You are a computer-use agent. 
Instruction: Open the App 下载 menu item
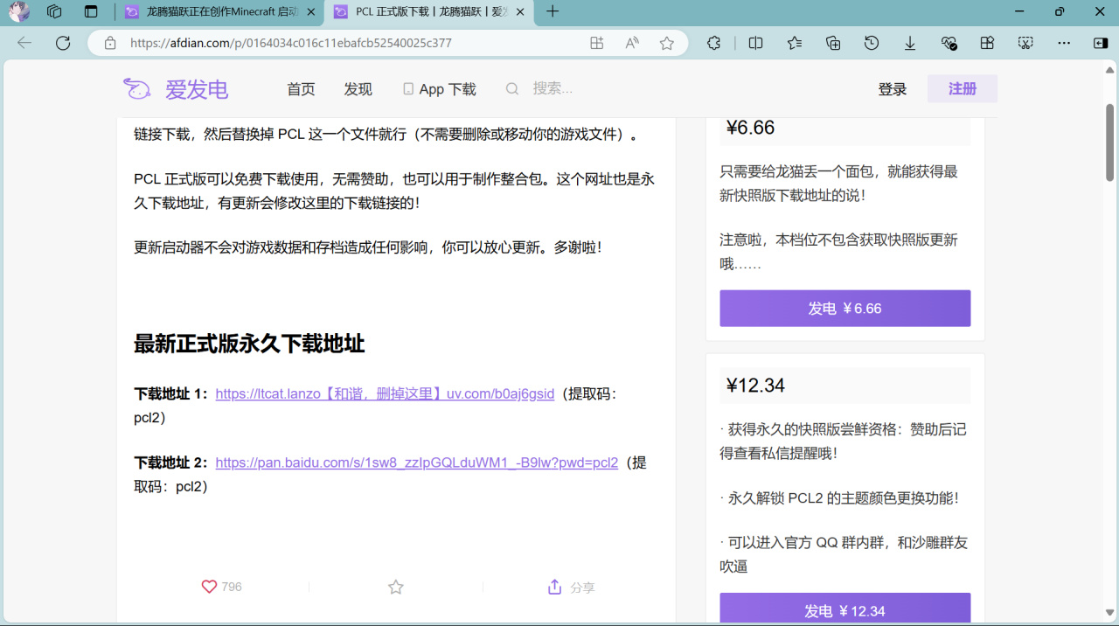click(439, 89)
